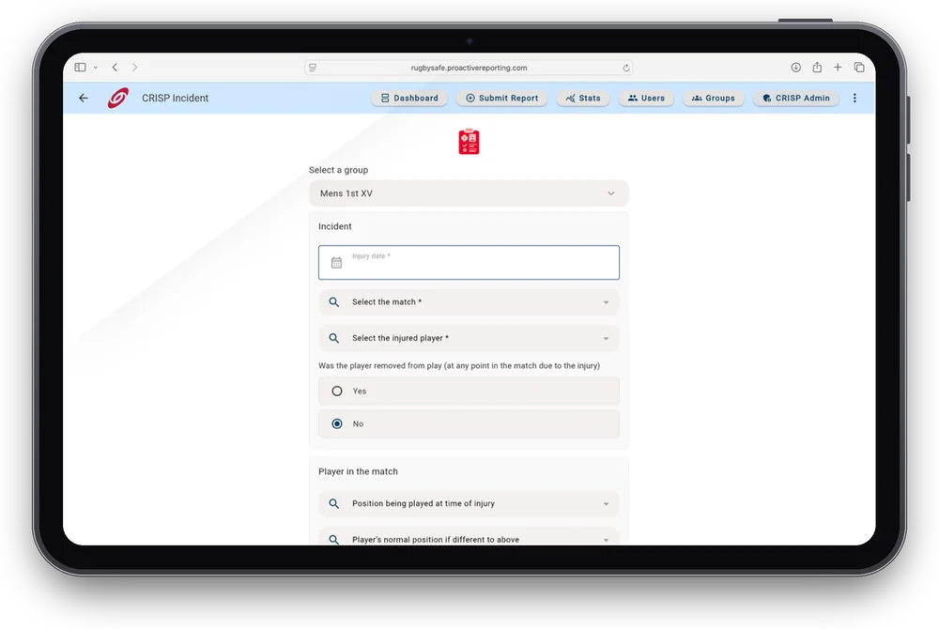This screenshot has height=629, width=939.
Task: Go back in the Safari browser
Action: [115, 67]
